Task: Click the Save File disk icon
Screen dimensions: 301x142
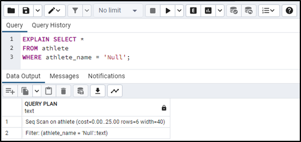Action: [x=26, y=11]
